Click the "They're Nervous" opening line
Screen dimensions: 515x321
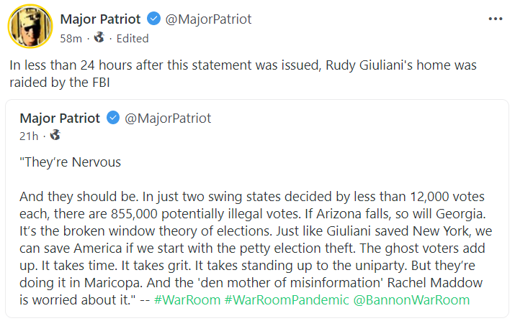pos(71,162)
